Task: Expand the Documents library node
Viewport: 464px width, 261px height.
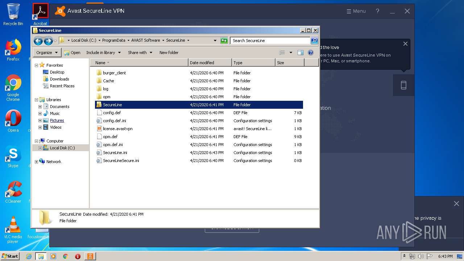Action: tap(40, 107)
